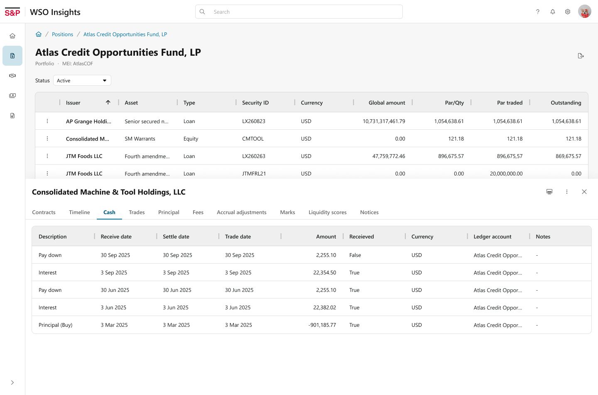Open the monitor cash icon in the sidebar

[x=12, y=96]
